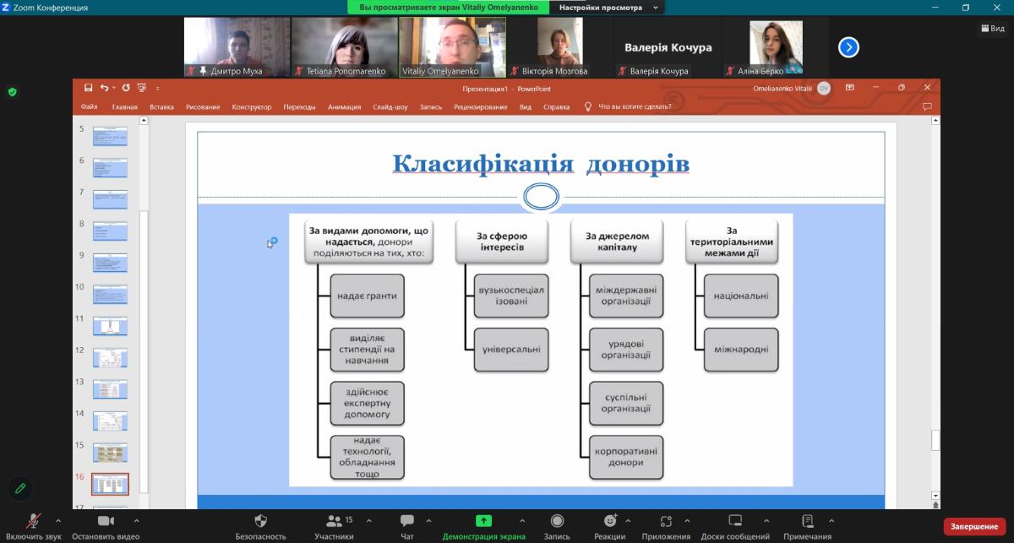Unmute microphone with the audio toggle
1014x543 pixels.
click(34, 521)
